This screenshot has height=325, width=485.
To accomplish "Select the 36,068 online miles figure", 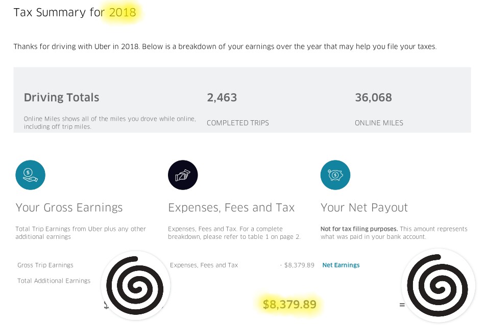I will [x=373, y=97].
